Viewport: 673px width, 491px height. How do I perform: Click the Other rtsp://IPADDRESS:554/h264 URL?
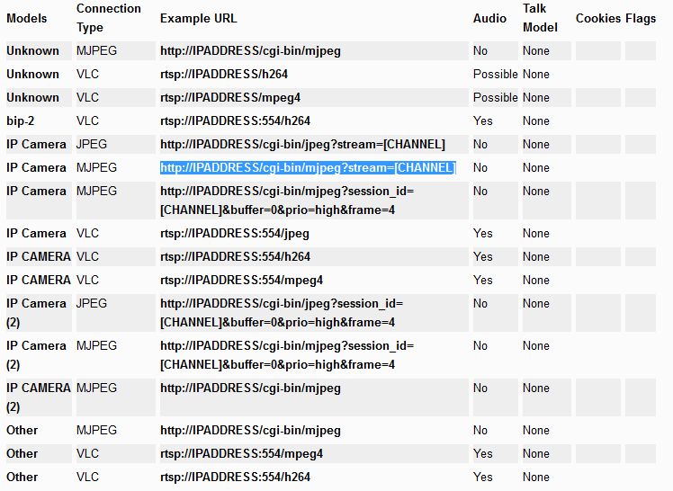(235, 478)
